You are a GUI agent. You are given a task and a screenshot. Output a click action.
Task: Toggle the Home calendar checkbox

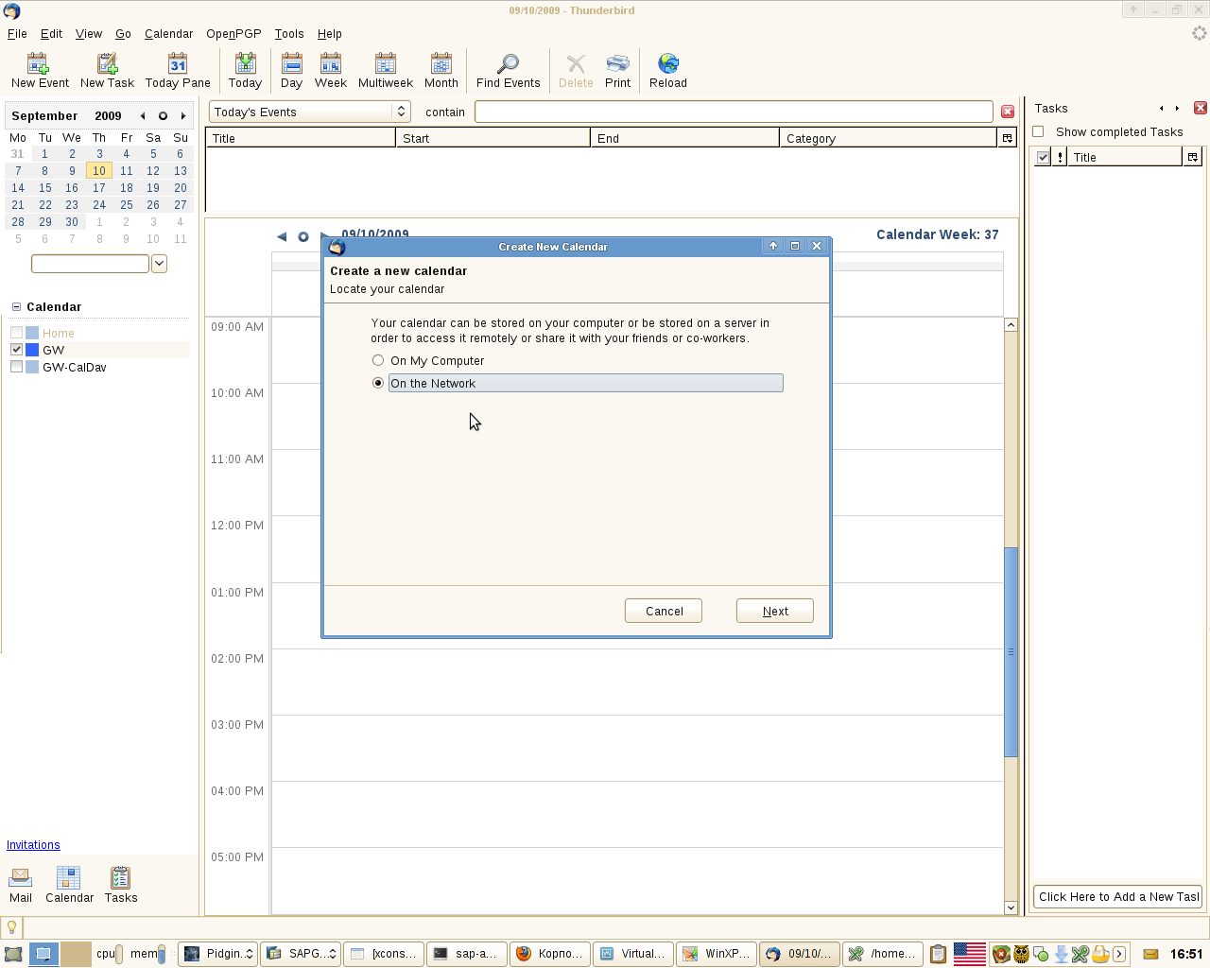[16, 333]
